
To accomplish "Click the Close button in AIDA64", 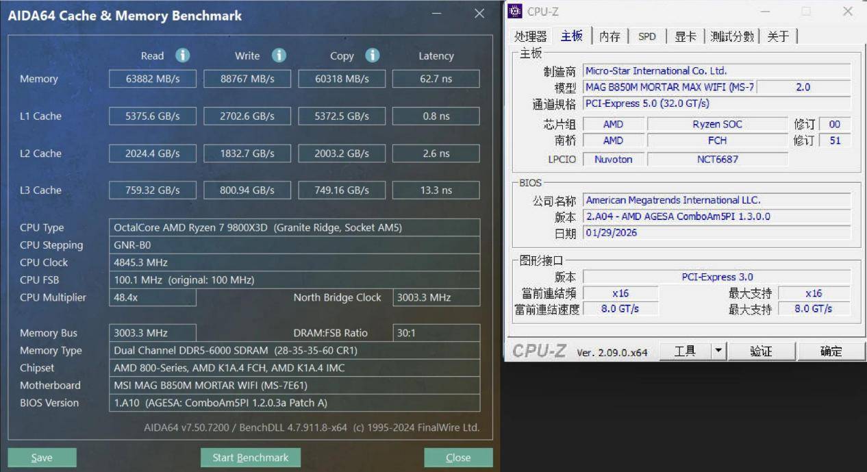I will tap(458, 458).
